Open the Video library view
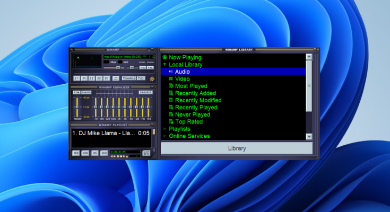This screenshot has width=390, height=212. pyautogui.click(x=182, y=78)
